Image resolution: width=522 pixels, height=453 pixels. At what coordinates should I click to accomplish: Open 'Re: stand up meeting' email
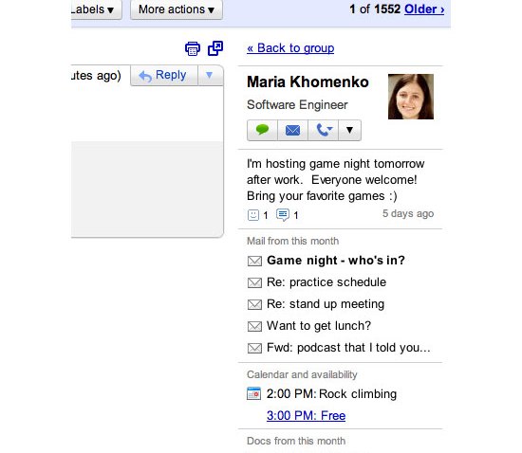click(326, 304)
